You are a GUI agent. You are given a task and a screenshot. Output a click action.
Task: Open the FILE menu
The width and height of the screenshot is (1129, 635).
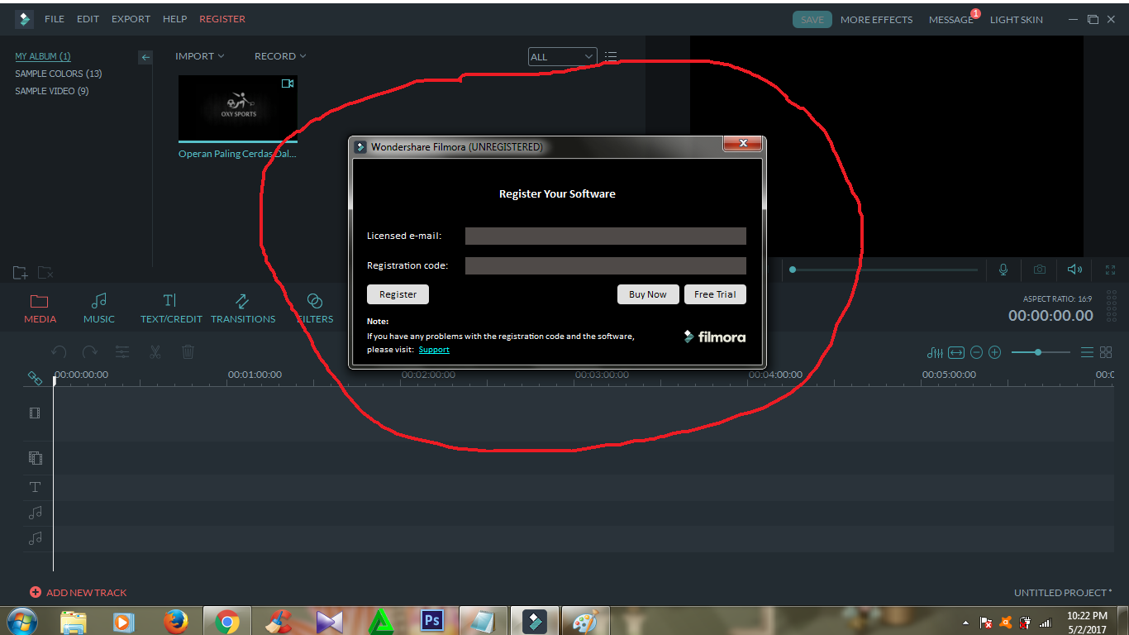click(x=55, y=19)
